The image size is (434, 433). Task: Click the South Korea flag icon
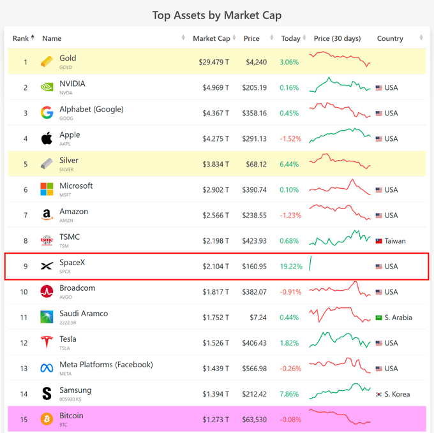pos(378,394)
